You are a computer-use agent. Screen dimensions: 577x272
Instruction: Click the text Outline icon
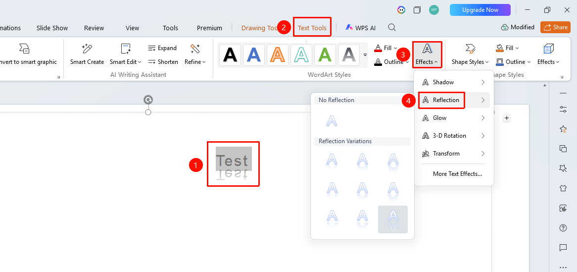click(378, 61)
